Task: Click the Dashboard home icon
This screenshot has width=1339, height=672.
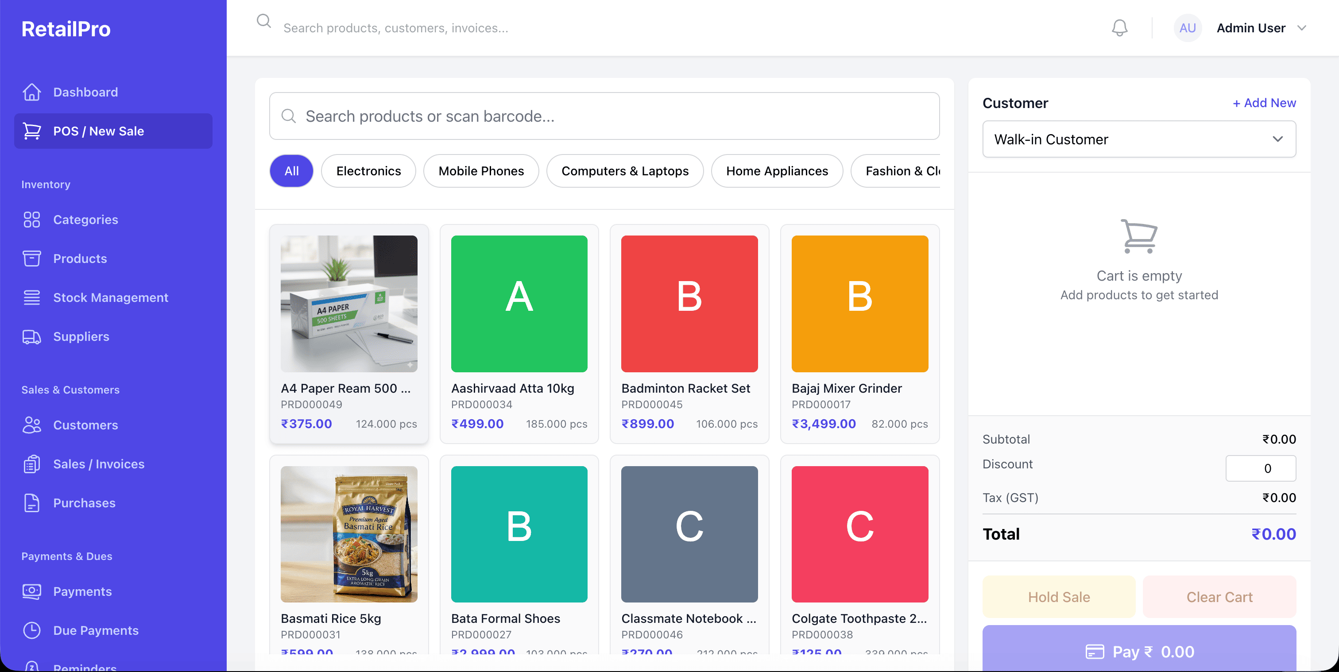Action: 32,92
